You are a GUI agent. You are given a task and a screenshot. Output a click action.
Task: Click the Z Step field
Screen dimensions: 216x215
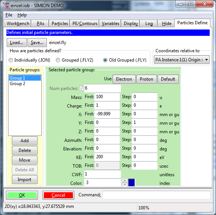[145, 131]
